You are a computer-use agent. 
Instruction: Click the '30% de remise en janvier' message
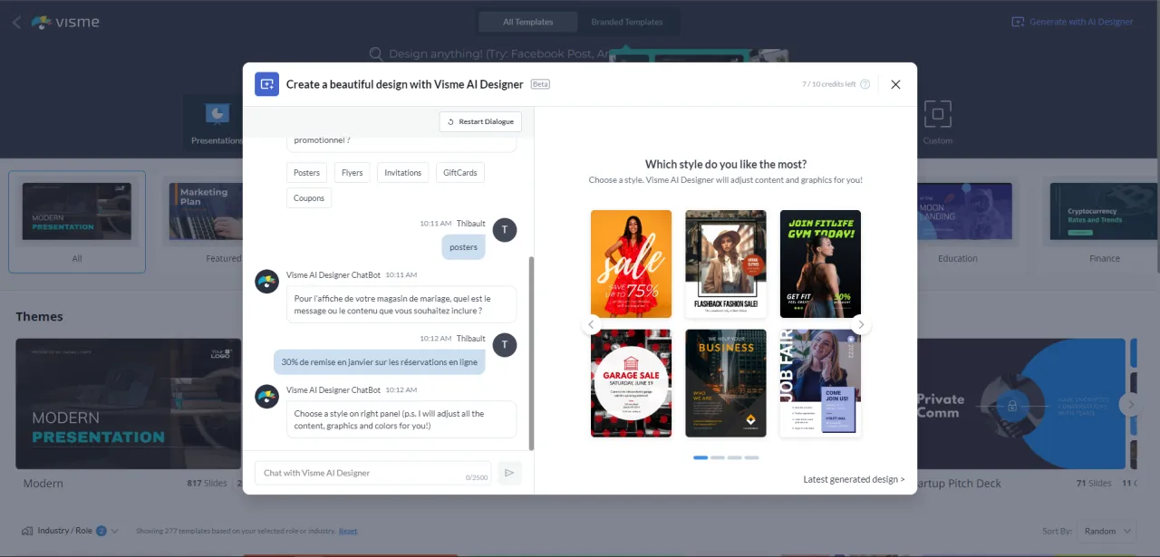pos(379,362)
